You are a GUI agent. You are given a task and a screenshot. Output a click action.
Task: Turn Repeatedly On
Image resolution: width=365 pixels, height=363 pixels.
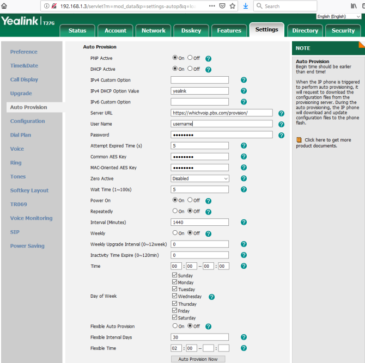point(175,211)
